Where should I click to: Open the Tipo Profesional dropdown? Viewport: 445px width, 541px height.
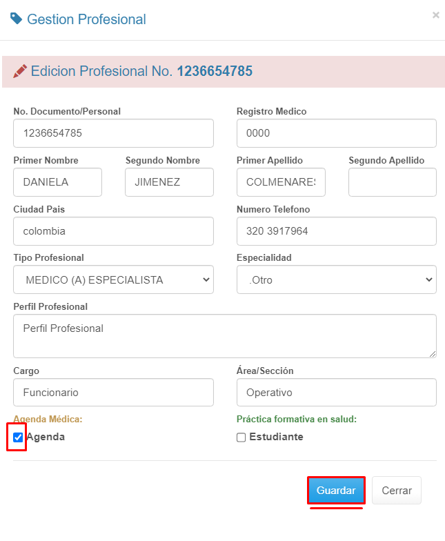click(x=113, y=280)
